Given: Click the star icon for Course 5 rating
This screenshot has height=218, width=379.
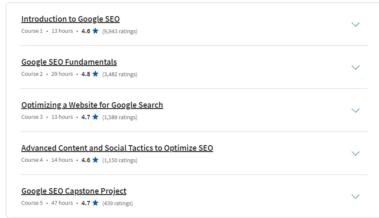Looking at the screenshot, I should tap(95, 203).
